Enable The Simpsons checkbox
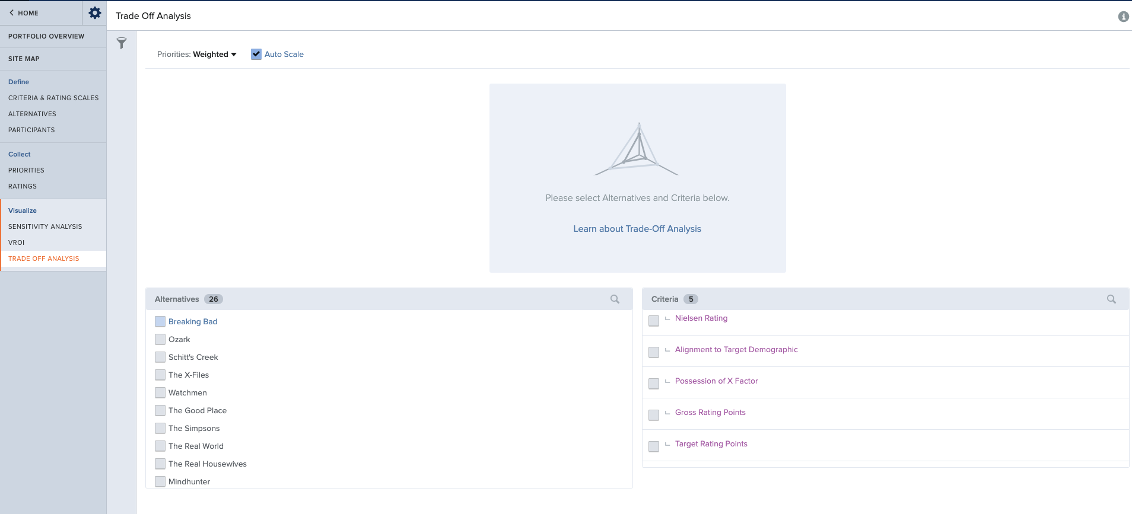 pyautogui.click(x=160, y=428)
